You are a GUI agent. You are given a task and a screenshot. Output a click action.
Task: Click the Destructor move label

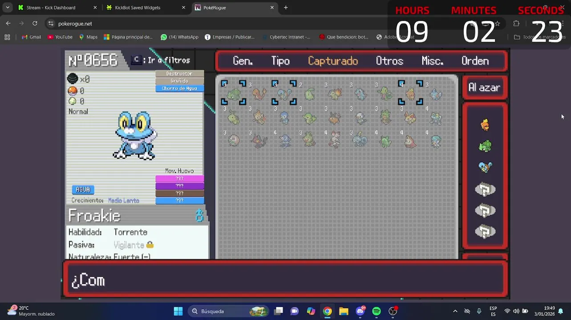[179, 74]
